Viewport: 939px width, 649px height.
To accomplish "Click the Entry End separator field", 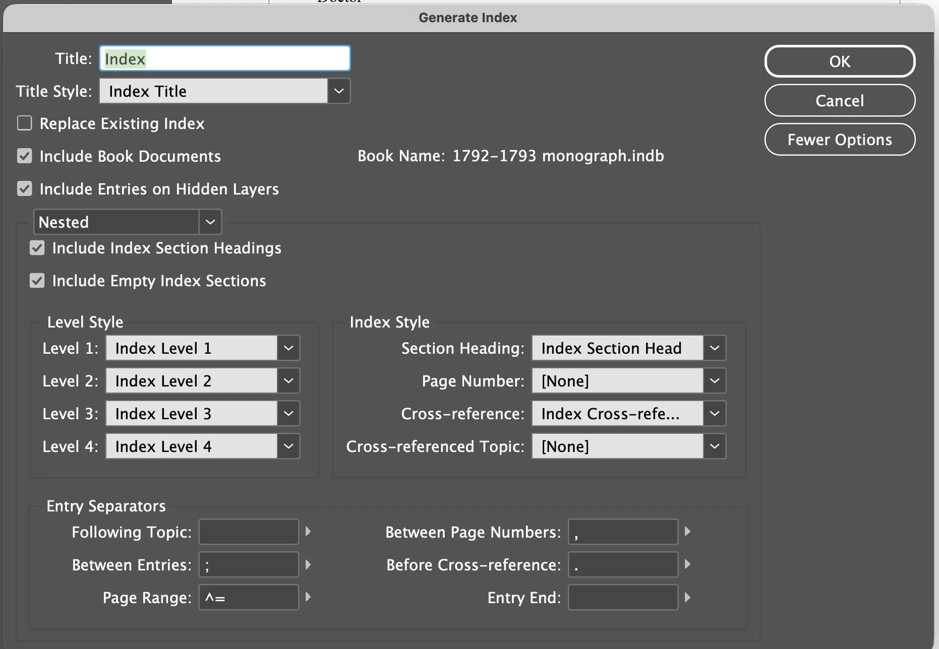I will pyautogui.click(x=623, y=598).
